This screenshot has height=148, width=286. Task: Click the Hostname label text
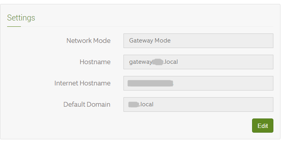click(95, 62)
